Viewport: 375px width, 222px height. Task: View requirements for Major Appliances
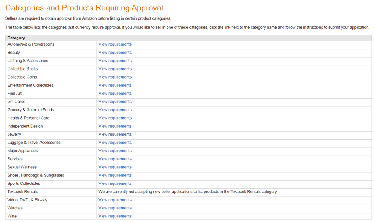(115, 150)
